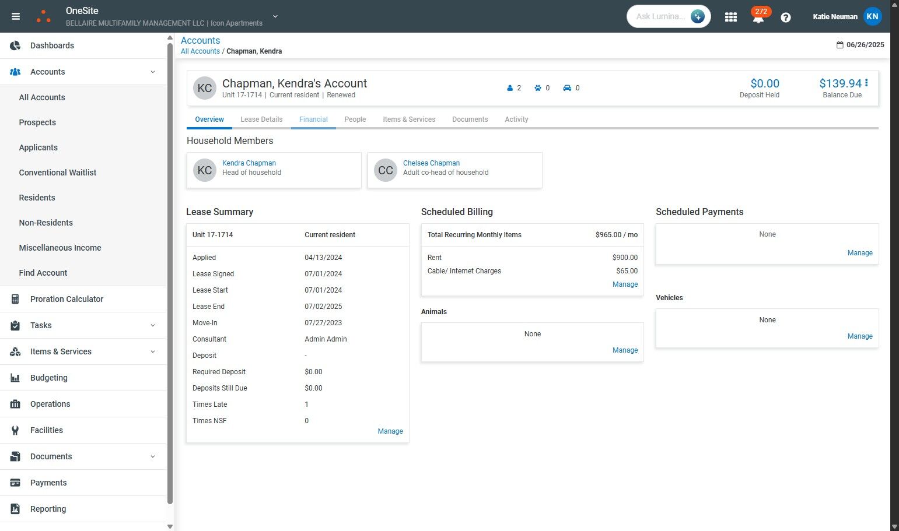The image size is (899, 531).
Task: Click the KC avatar in account header
Action: [205, 88]
